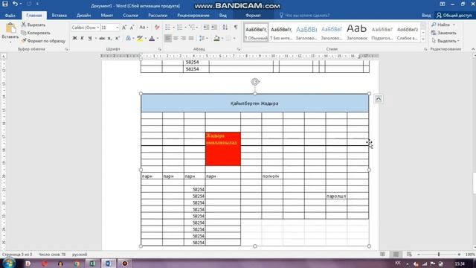
Task: Apply shading paint bucket color
Action: point(216,38)
